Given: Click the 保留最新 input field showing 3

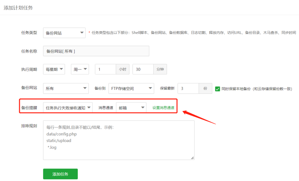Looking at the screenshot, I should (x=188, y=88).
